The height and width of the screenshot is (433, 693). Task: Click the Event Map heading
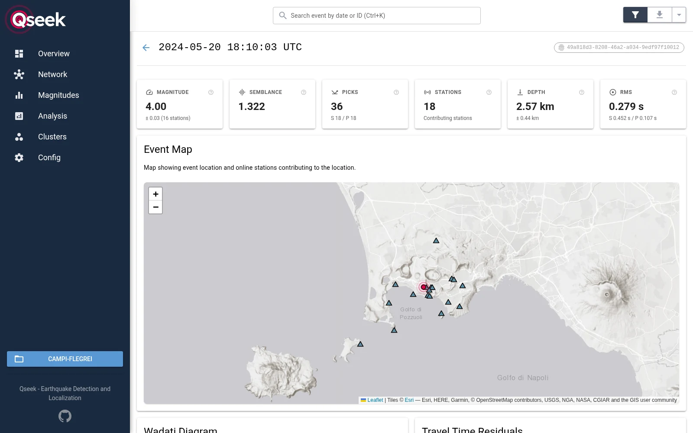(x=168, y=149)
